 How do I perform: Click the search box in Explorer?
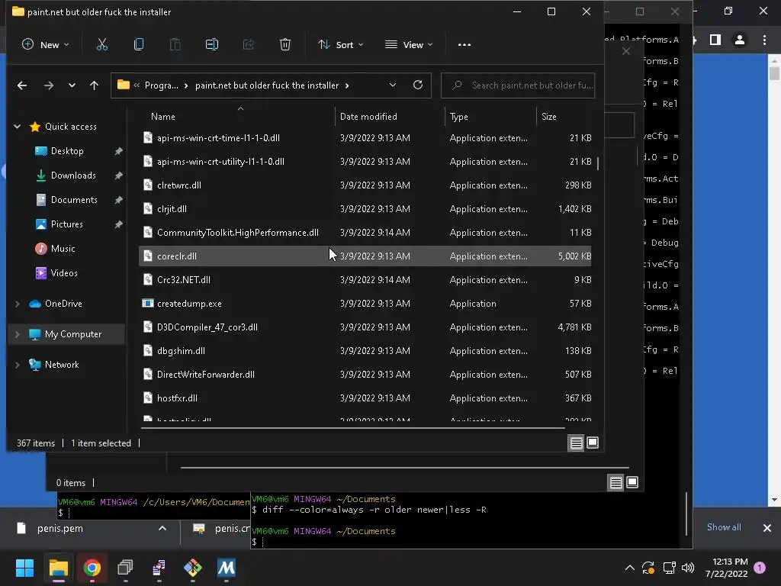click(x=518, y=85)
